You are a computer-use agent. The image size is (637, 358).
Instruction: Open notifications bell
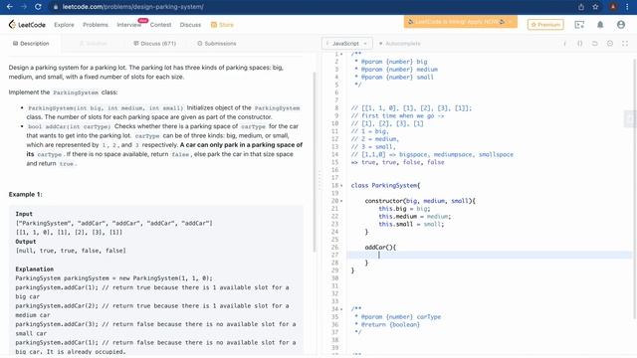pos(600,25)
